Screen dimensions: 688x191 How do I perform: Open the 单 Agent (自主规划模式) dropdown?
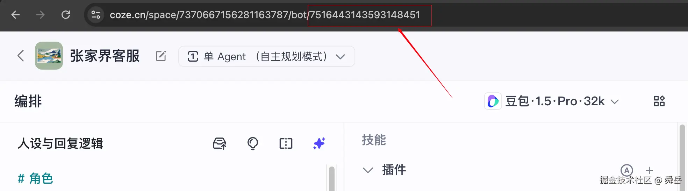[266, 56]
